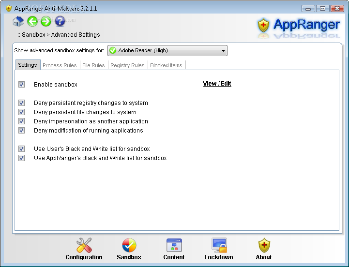The image size is (349, 267).
Task: Open the About shield icon
Action: [x=264, y=245]
